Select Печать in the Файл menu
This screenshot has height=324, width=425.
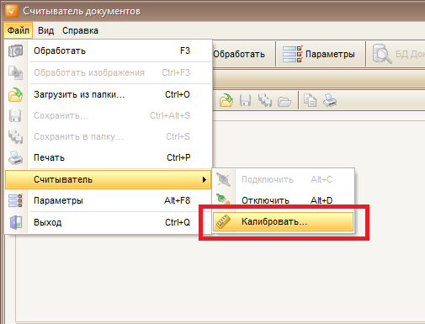(109, 157)
